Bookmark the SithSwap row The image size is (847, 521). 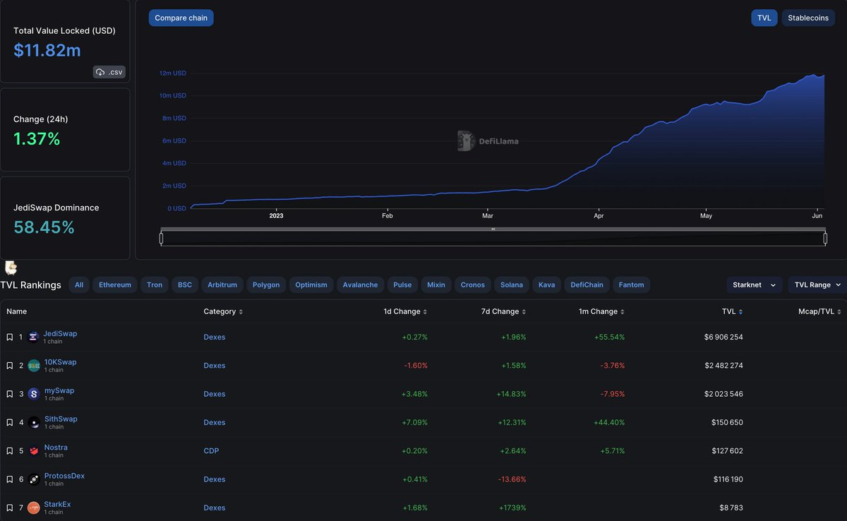(9, 421)
